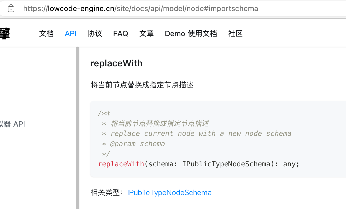The height and width of the screenshot is (209, 346).
Task: Open the Demo 使用文档 section
Action: coord(191,33)
